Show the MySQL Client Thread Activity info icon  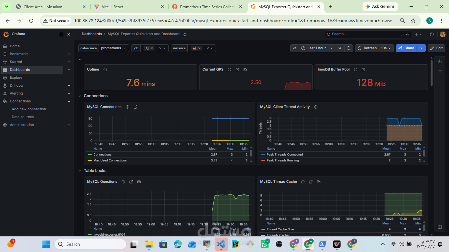coord(316,107)
